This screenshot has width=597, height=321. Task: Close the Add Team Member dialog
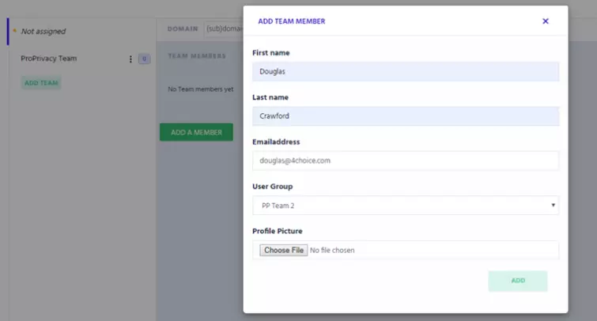click(545, 21)
